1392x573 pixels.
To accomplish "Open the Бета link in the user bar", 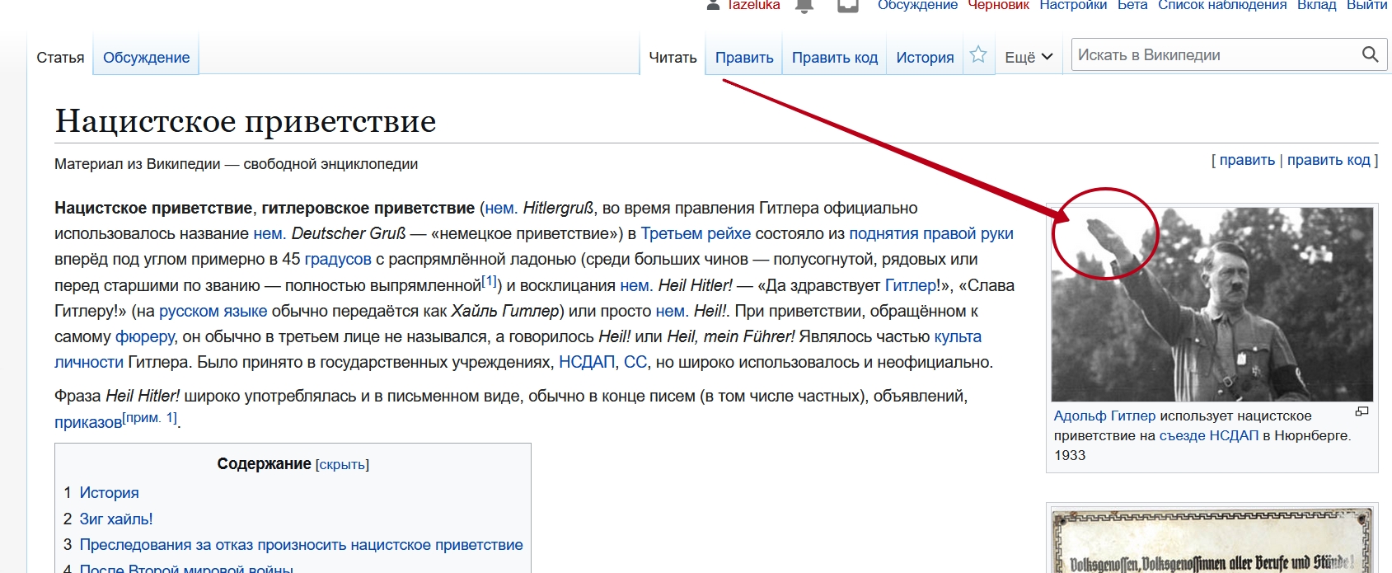I will 1132,5.
